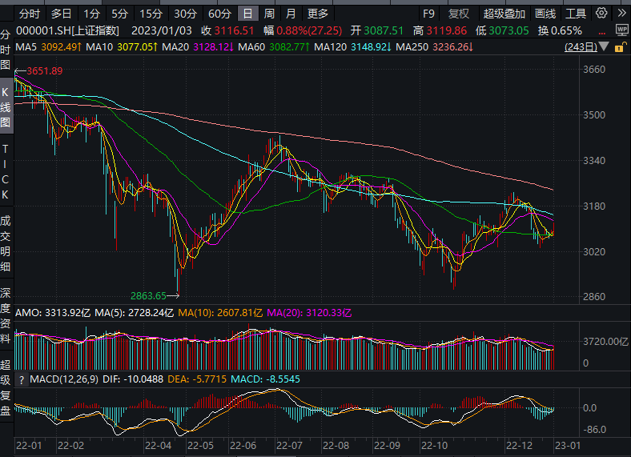Open the MACD help question mark
The width and height of the screenshot is (631, 457).
point(22,379)
